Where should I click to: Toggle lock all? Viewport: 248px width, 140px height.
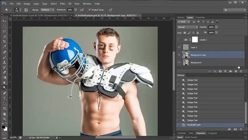[198, 33]
